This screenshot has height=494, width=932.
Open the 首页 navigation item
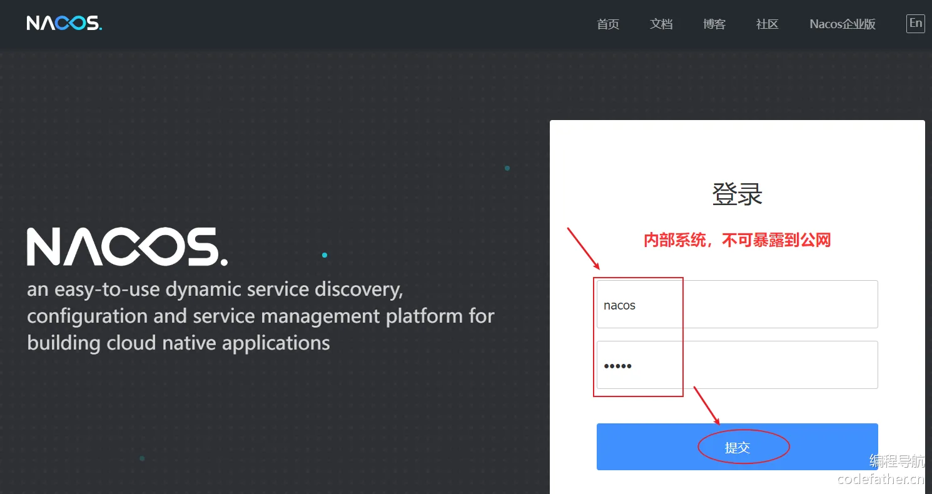(x=608, y=24)
